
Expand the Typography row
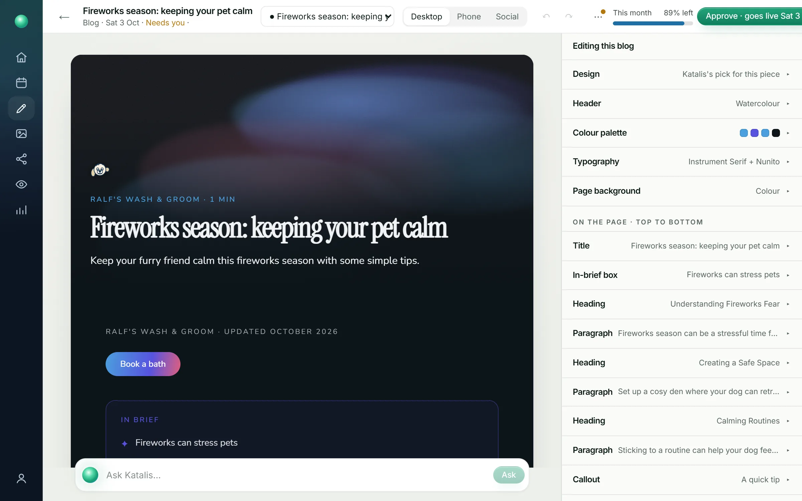coord(682,162)
